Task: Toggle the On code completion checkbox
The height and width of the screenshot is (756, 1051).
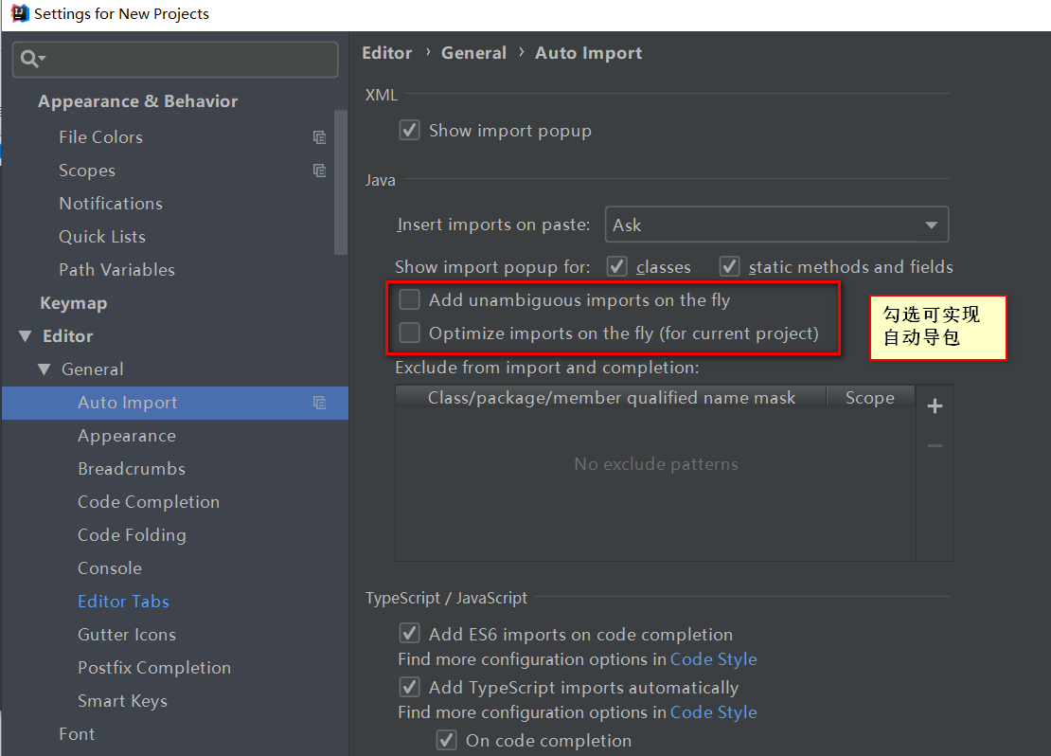Action: (x=446, y=740)
